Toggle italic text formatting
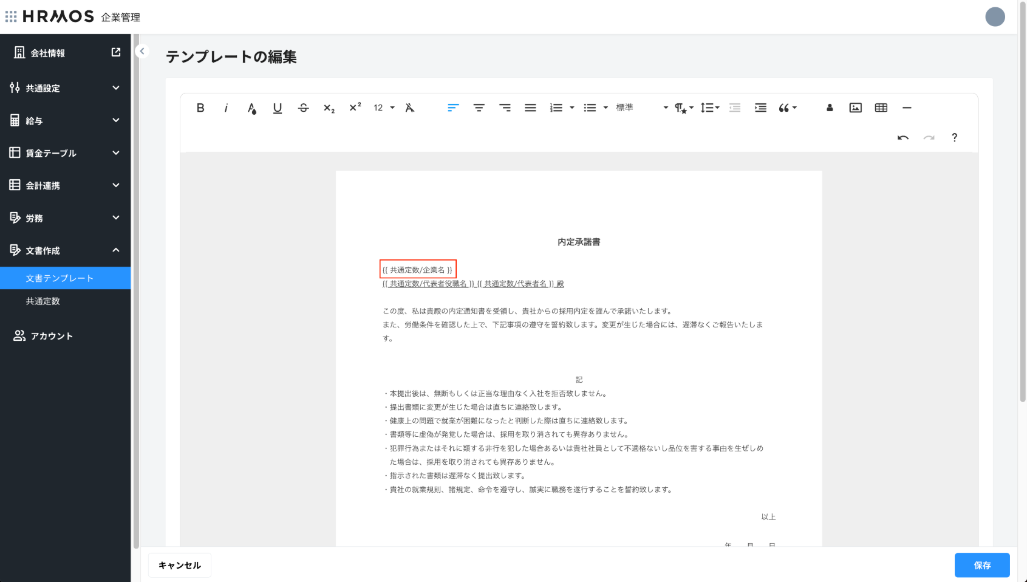Image resolution: width=1027 pixels, height=582 pixels. pyautogui.click(x=226, y=108)
